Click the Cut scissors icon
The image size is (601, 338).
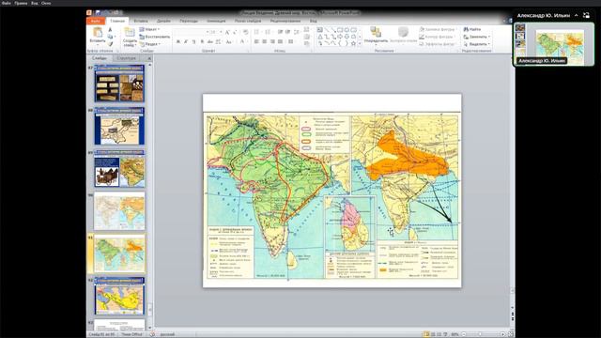click(110, 29)
